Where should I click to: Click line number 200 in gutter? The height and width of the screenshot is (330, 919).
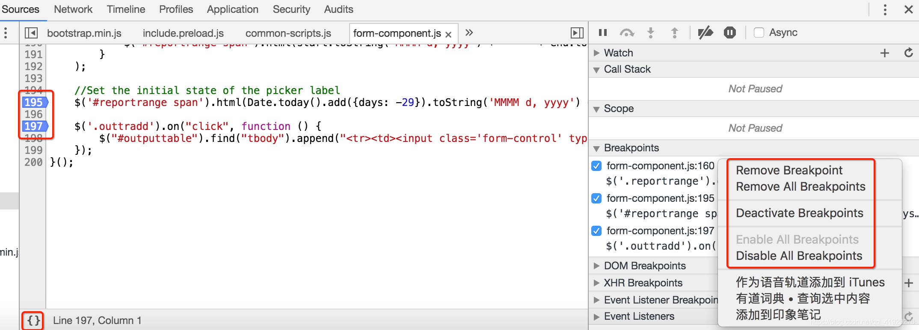click(33, 162)
